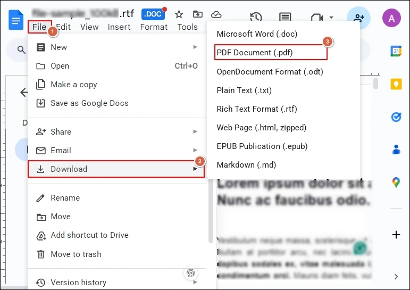Expand the New submenu
410x290 pixels.
point(116,47)
